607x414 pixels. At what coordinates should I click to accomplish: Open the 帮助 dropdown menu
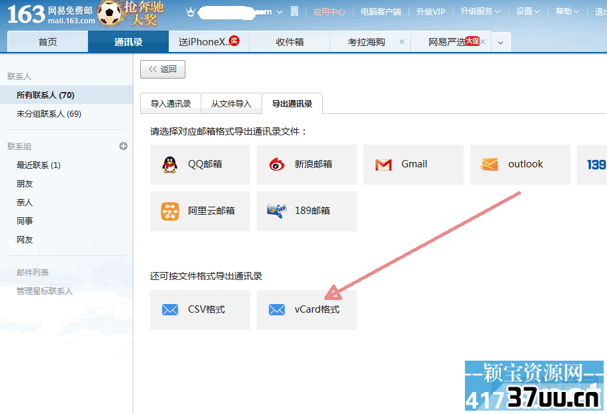coord(567,11)
